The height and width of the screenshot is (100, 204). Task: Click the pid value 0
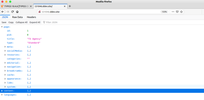[x=28, y=35]
